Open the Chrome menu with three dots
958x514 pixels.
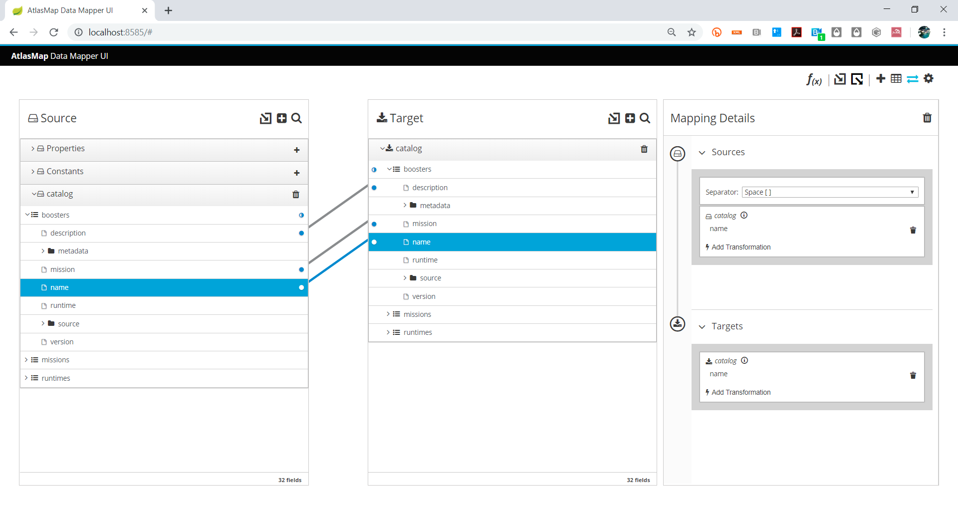coord(945,32)
